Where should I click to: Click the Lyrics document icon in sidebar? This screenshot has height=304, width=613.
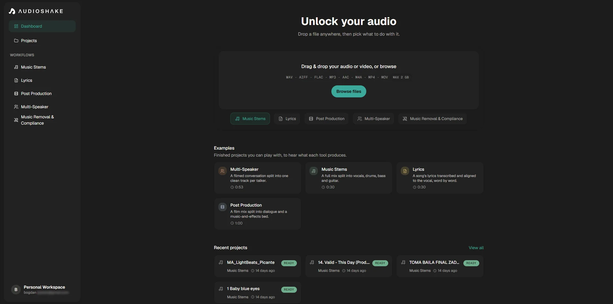pyautogui.click(x=16, y=80)
